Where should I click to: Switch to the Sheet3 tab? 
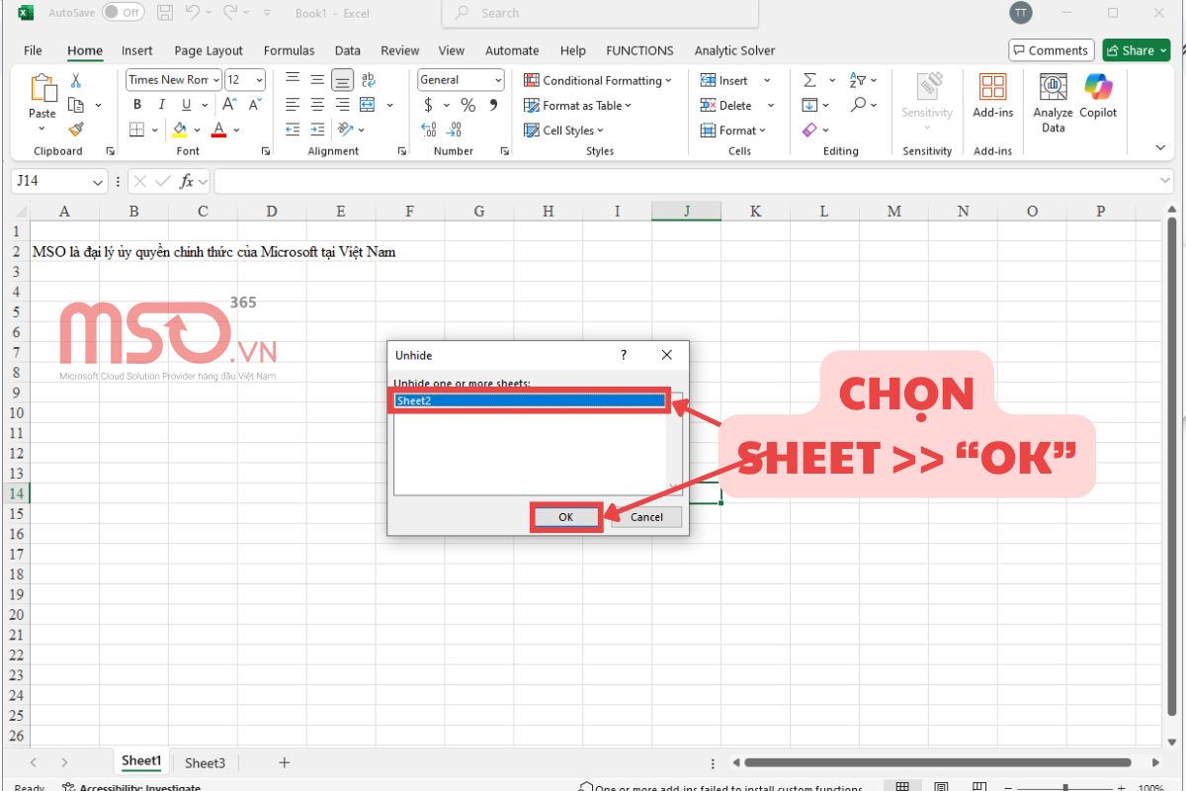coord(206,762)
